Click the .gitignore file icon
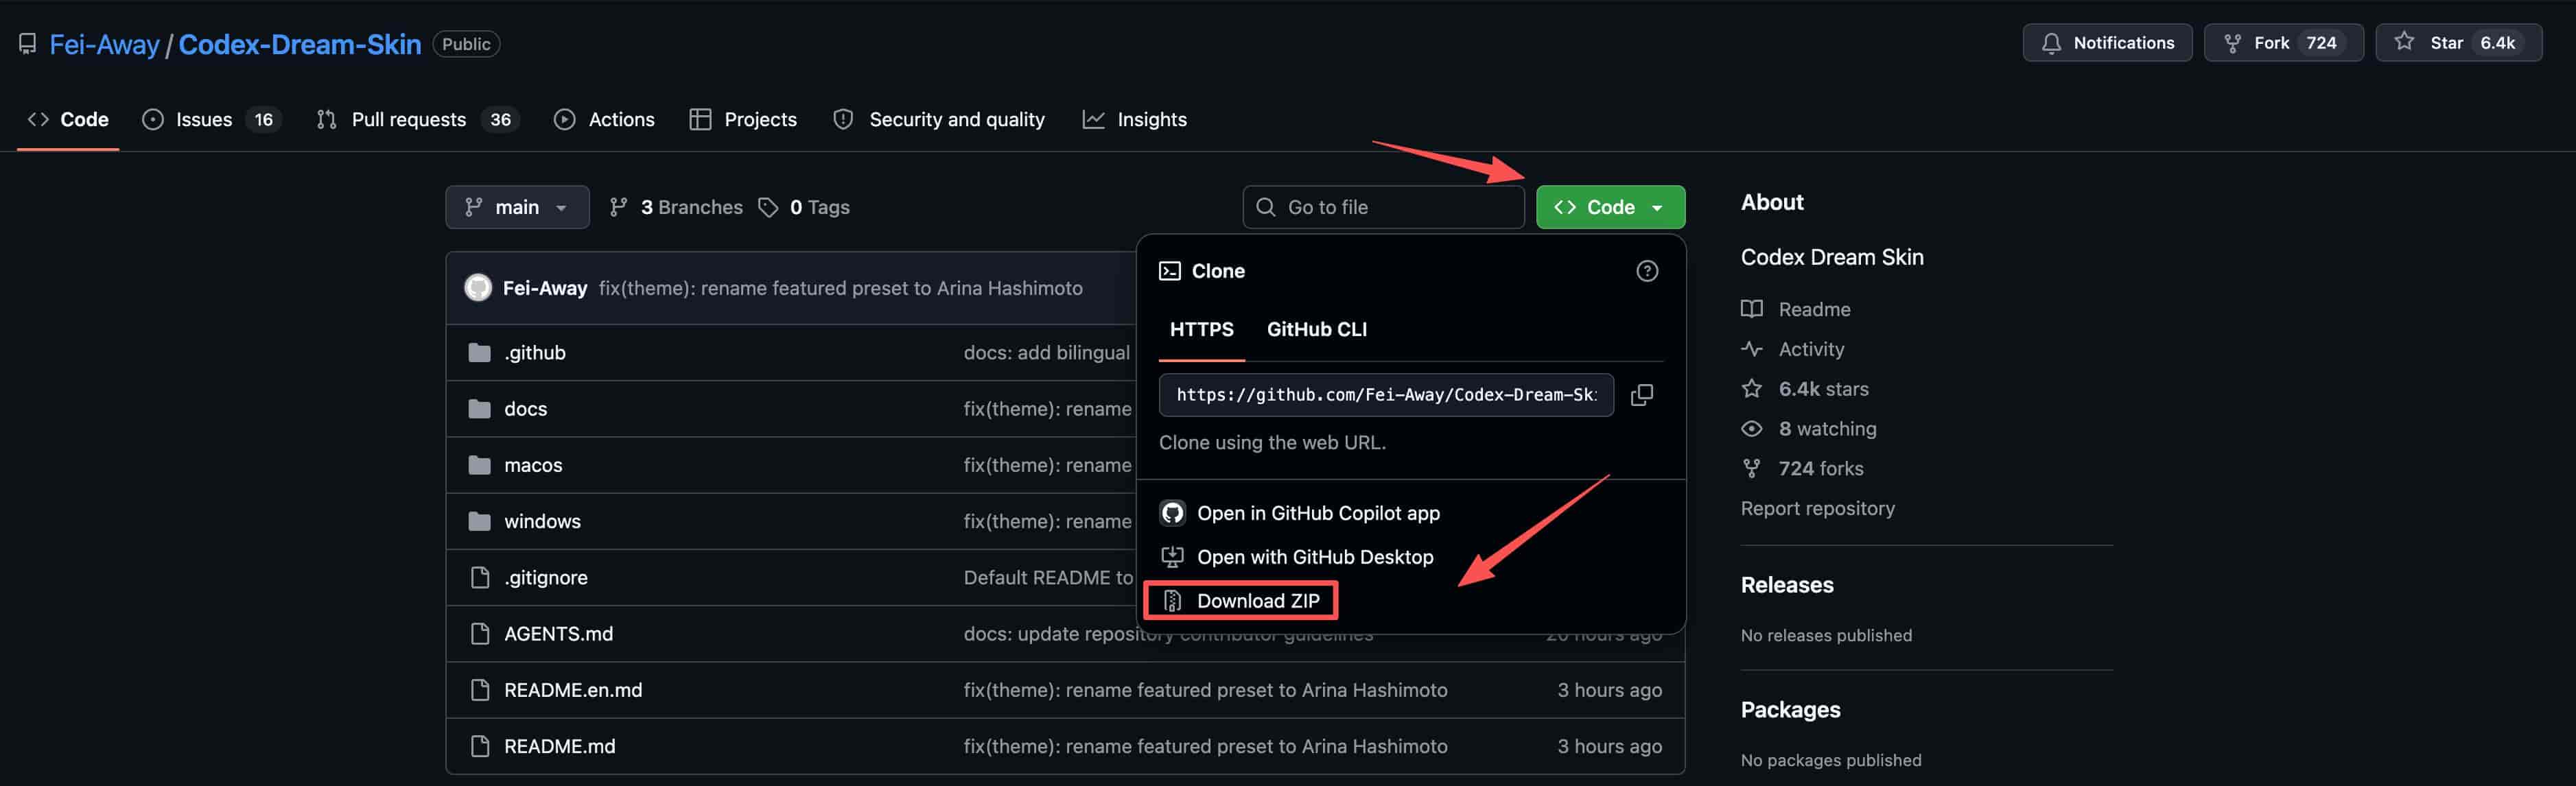The height and width of the screenshot is (786, 2576). click(480, 578)
